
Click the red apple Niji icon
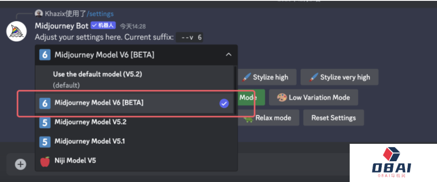45,161
